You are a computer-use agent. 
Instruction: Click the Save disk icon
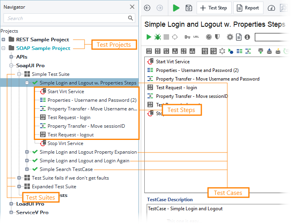pos(189,8)
